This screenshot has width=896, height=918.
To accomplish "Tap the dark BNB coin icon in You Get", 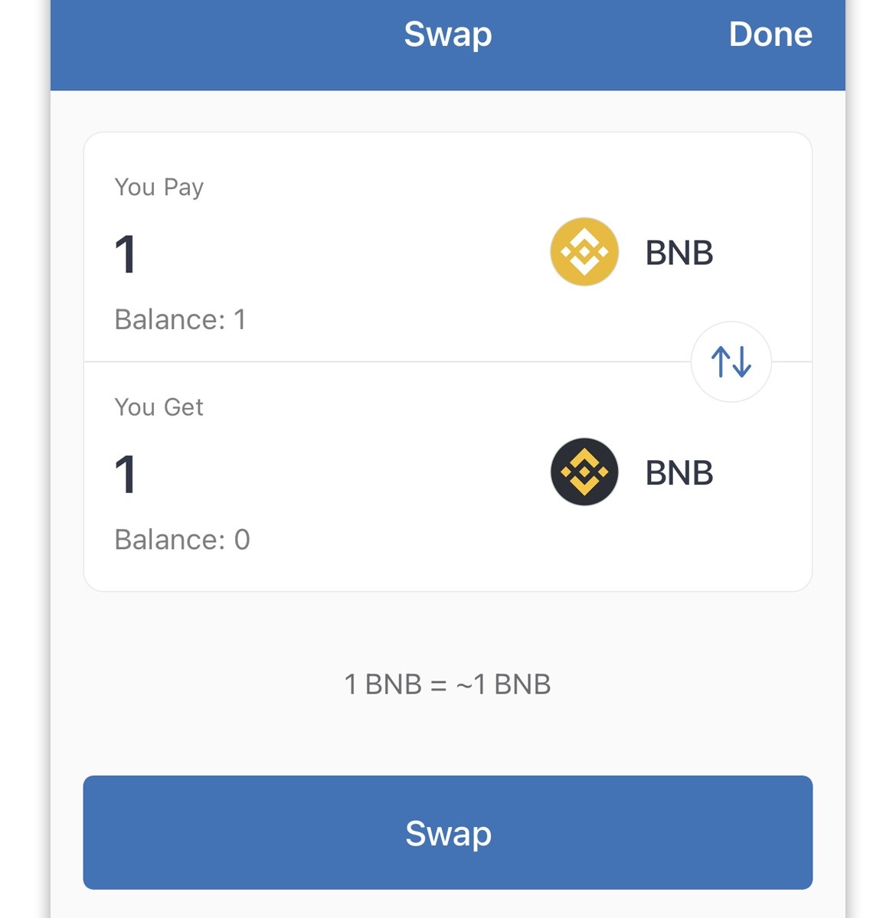I will 584,472.
